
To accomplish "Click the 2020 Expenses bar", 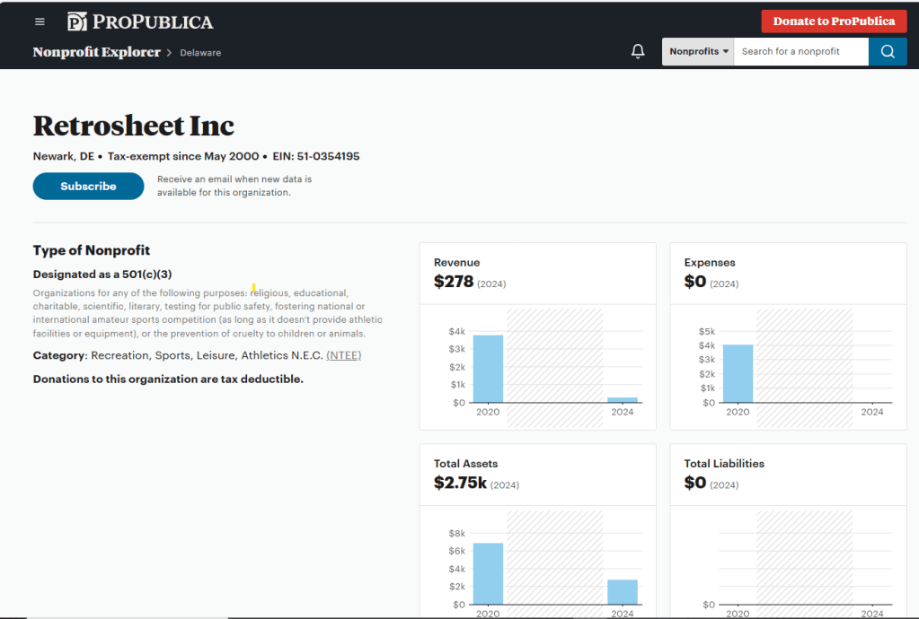I will click(738, 373).
